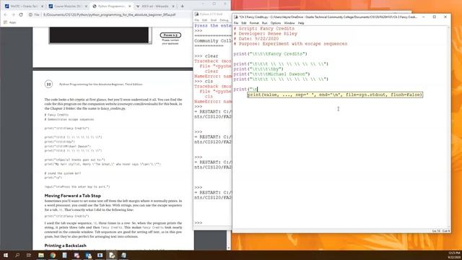Close the Python Programming browser tab
This screenshot has height=260, width=462.
pos(129,6)
